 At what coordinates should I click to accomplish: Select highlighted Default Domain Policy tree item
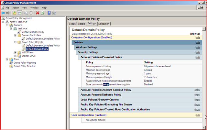point(37,49)
